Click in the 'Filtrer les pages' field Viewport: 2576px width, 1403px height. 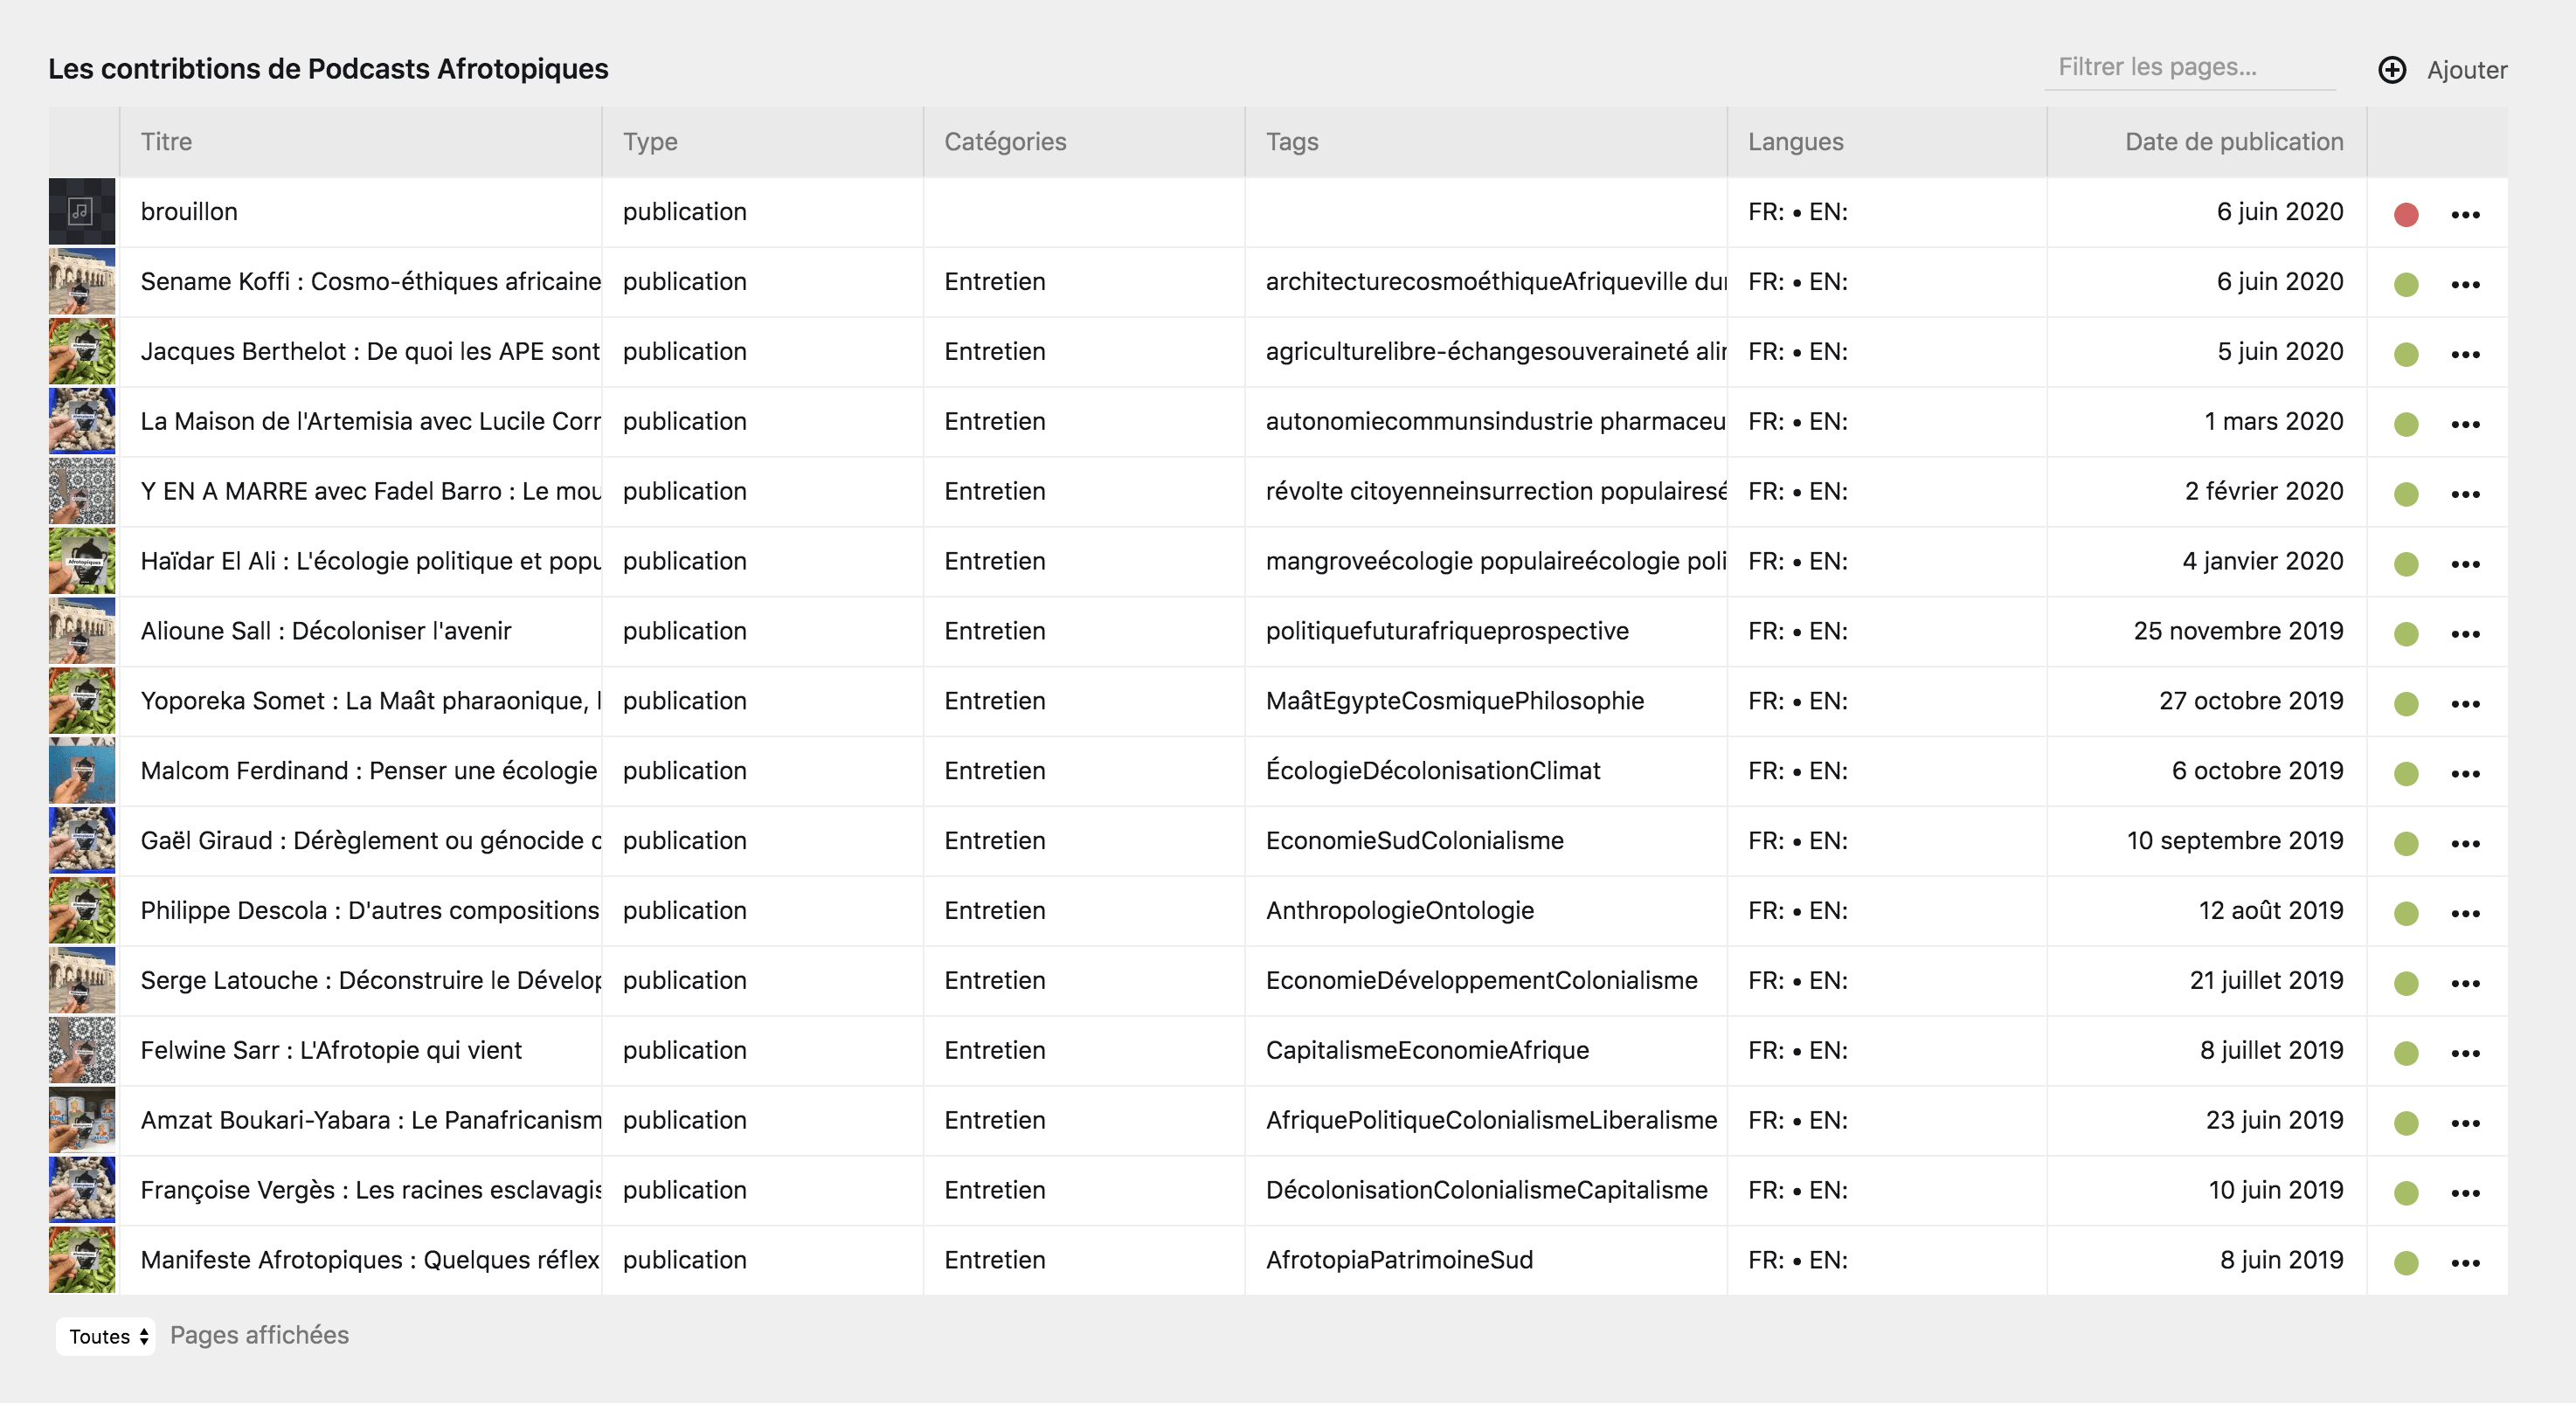coord(2190,67)
